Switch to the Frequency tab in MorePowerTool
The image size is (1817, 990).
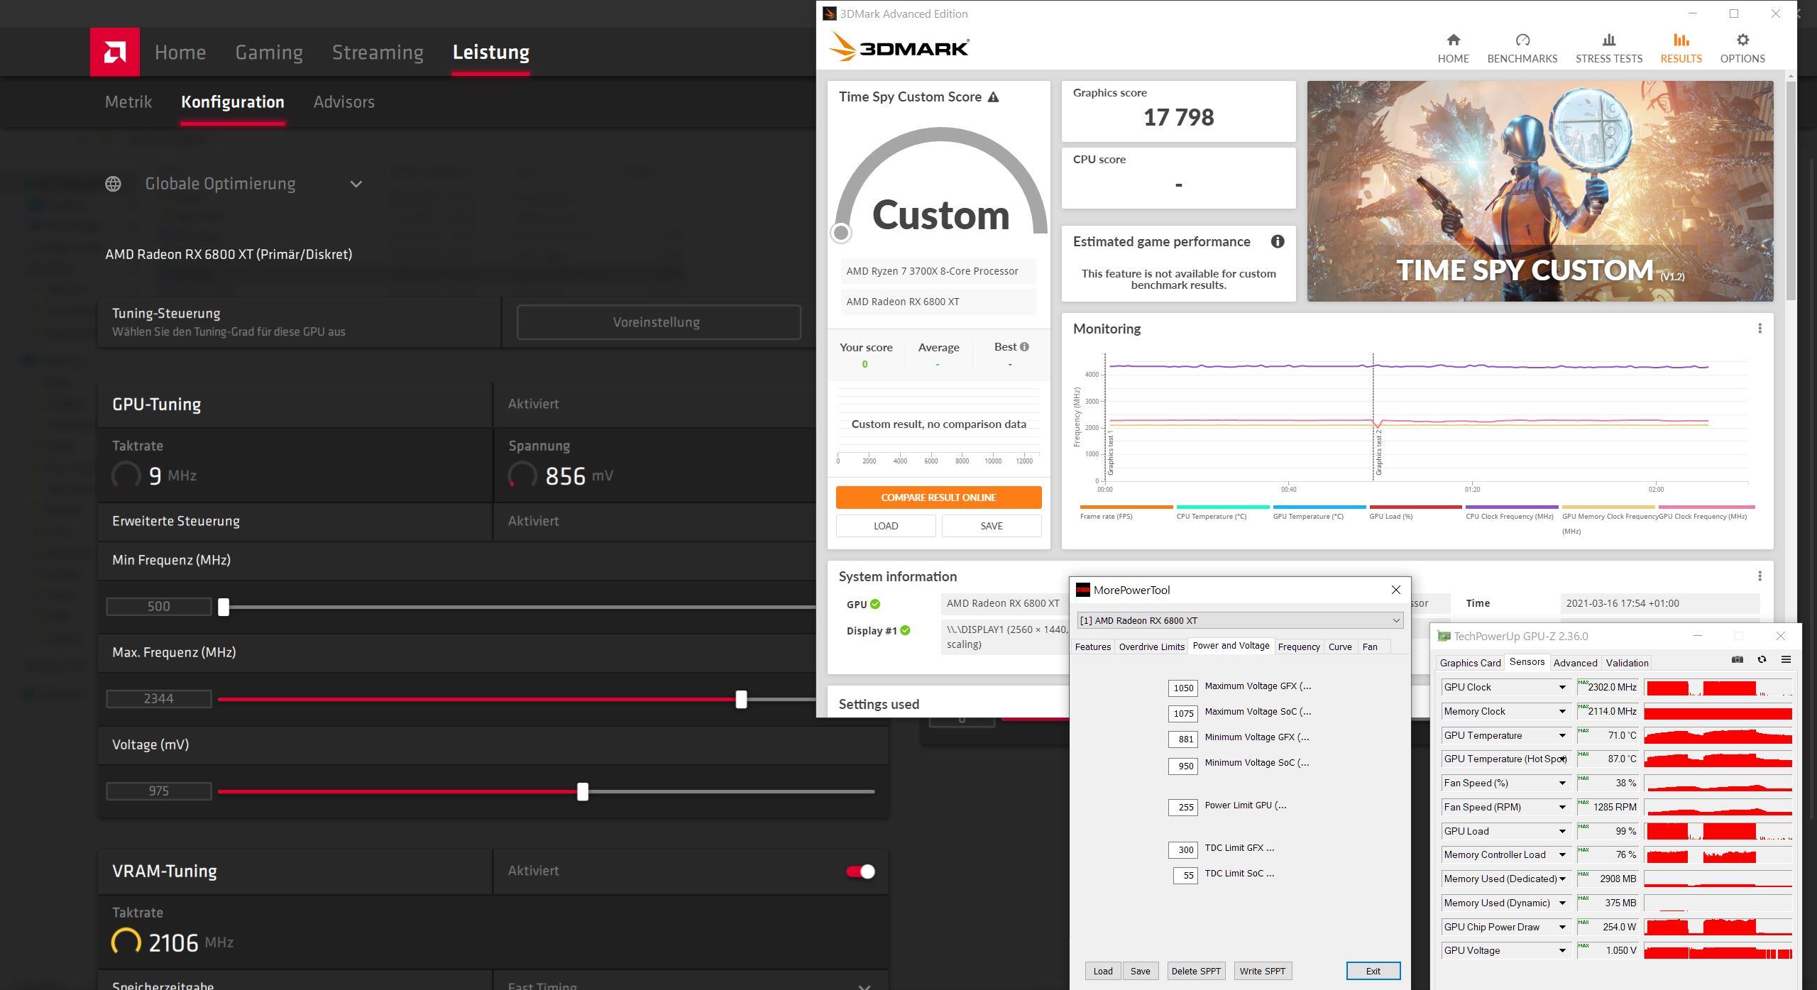1298,647
